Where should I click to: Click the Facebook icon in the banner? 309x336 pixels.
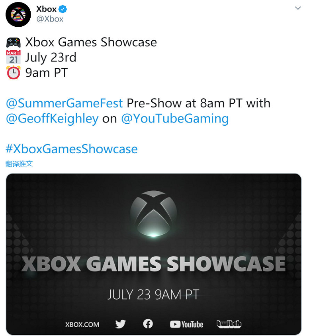(148, 324)
